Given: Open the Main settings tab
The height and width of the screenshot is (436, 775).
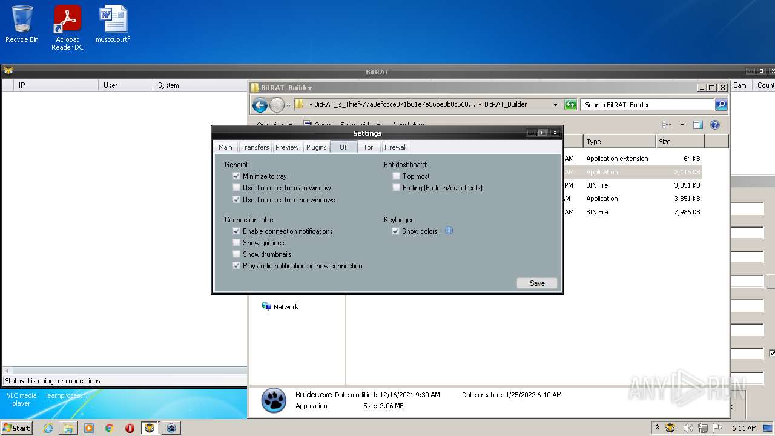Looking at the screenshot, I should click(225, 147).
